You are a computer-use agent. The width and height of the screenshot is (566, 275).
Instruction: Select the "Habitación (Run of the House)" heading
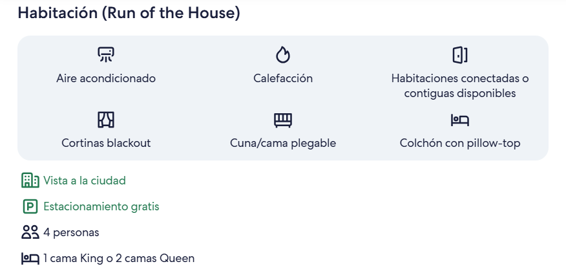(129, 14)
